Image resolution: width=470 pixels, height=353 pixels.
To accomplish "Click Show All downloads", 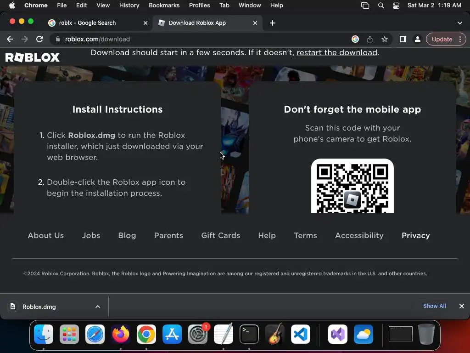I will tap(434, 306).
